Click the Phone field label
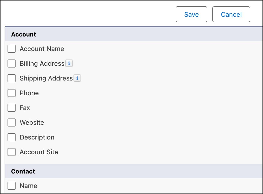This screenshot has width=263, height=194. [x=29, y=93]
